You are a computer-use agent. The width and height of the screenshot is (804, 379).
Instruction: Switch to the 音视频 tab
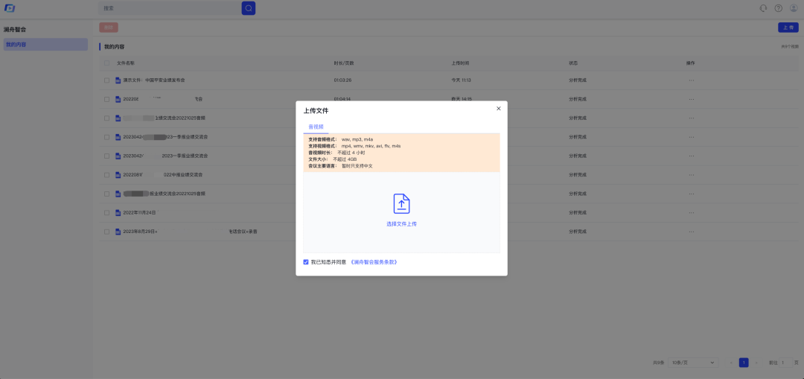316,126
